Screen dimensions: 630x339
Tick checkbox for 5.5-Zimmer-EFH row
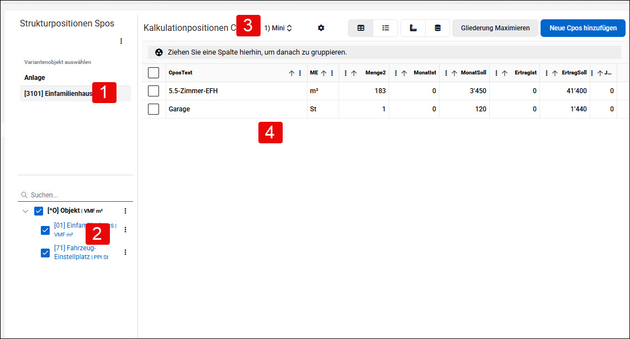tap(153, 91)
